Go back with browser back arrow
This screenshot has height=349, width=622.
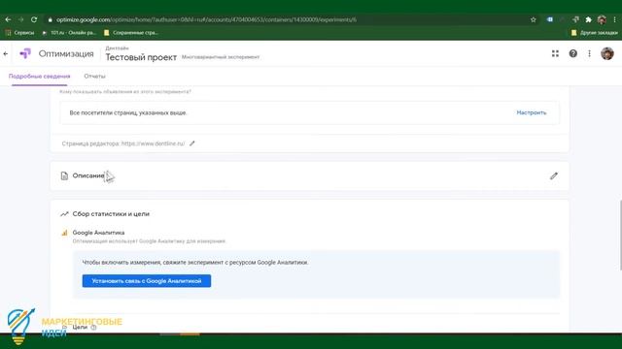(x=8, y=19)
